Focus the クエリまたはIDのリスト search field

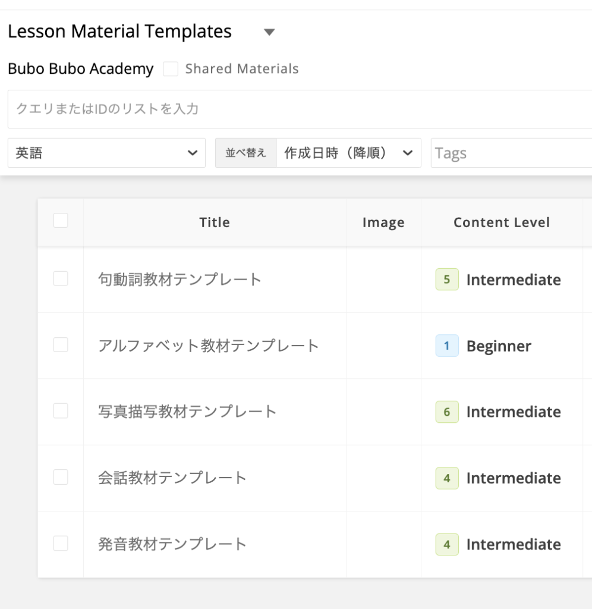point(297,109)
